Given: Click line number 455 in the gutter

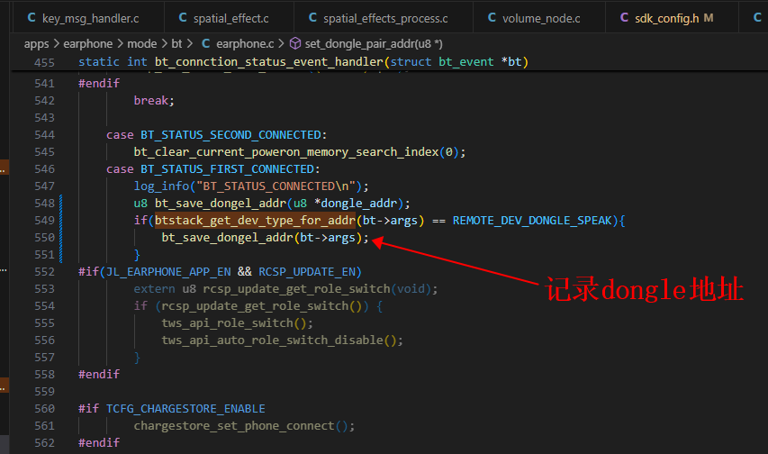Looking at the screenshot, I should (44, 62).
